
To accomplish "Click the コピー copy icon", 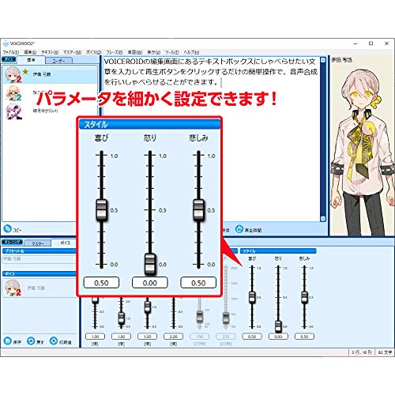I will [x=8, y=228].
